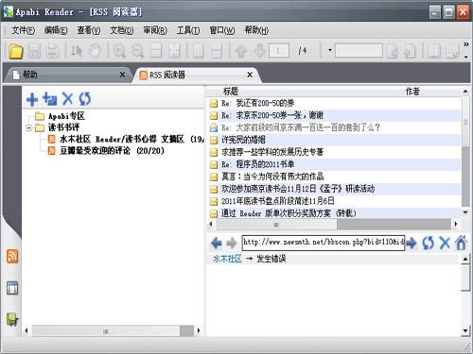Add a new feed folder icon
473x354 pixels.
click(50, 99)
